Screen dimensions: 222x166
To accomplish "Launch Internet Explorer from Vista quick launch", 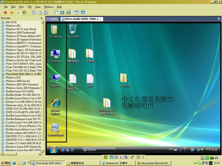I will (x=73, y=150).
